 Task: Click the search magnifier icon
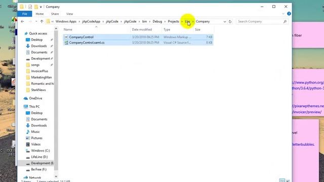(285, 21)
